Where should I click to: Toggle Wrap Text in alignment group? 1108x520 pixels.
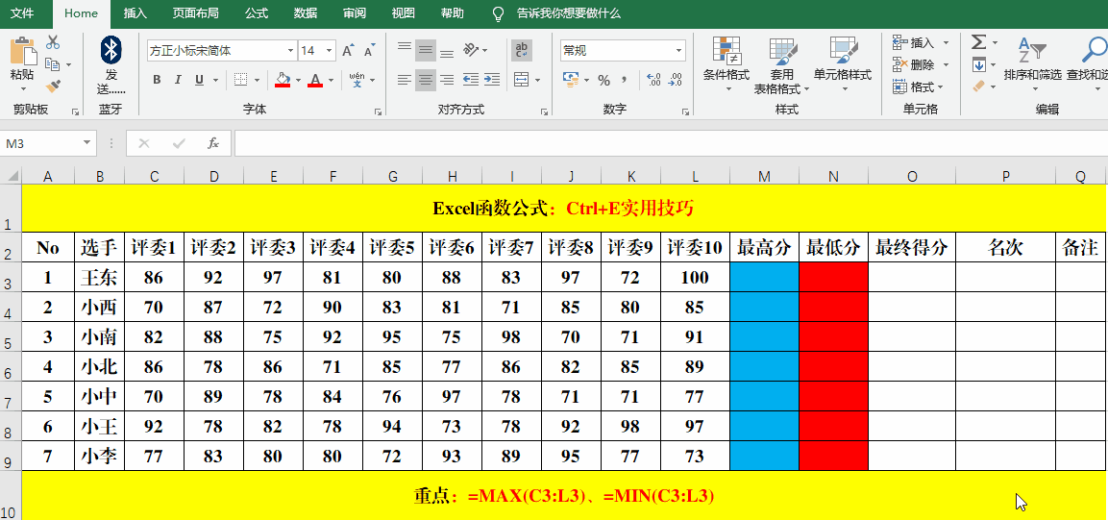[x=522, y=50]
